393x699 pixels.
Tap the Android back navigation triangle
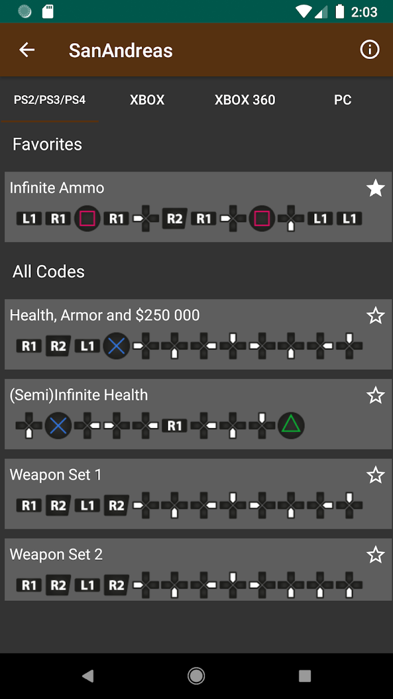tap(88, 676)
